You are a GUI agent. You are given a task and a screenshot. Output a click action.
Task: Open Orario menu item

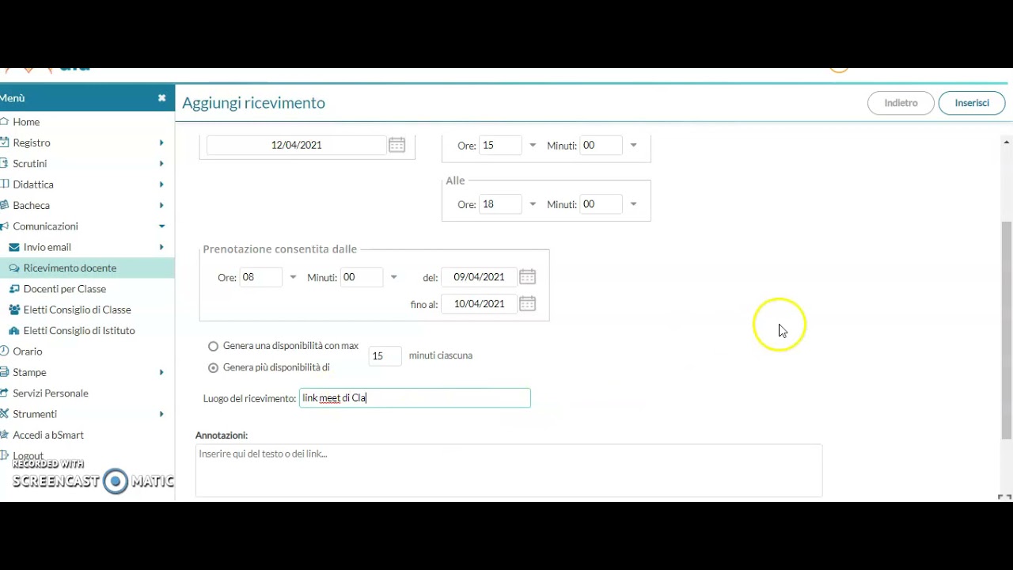tap(28, 351)
